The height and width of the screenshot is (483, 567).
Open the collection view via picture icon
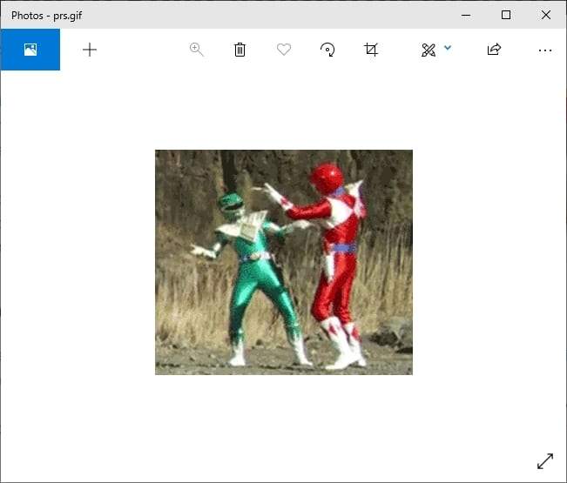pyautogui.click(x=30, y=50)
